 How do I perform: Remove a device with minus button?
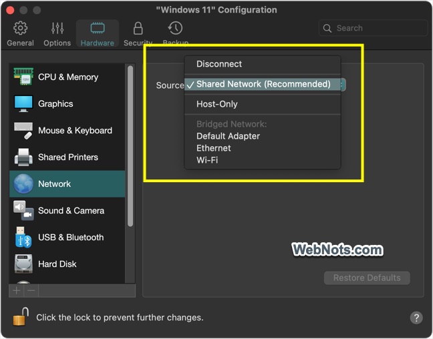[x=31, y=290]
